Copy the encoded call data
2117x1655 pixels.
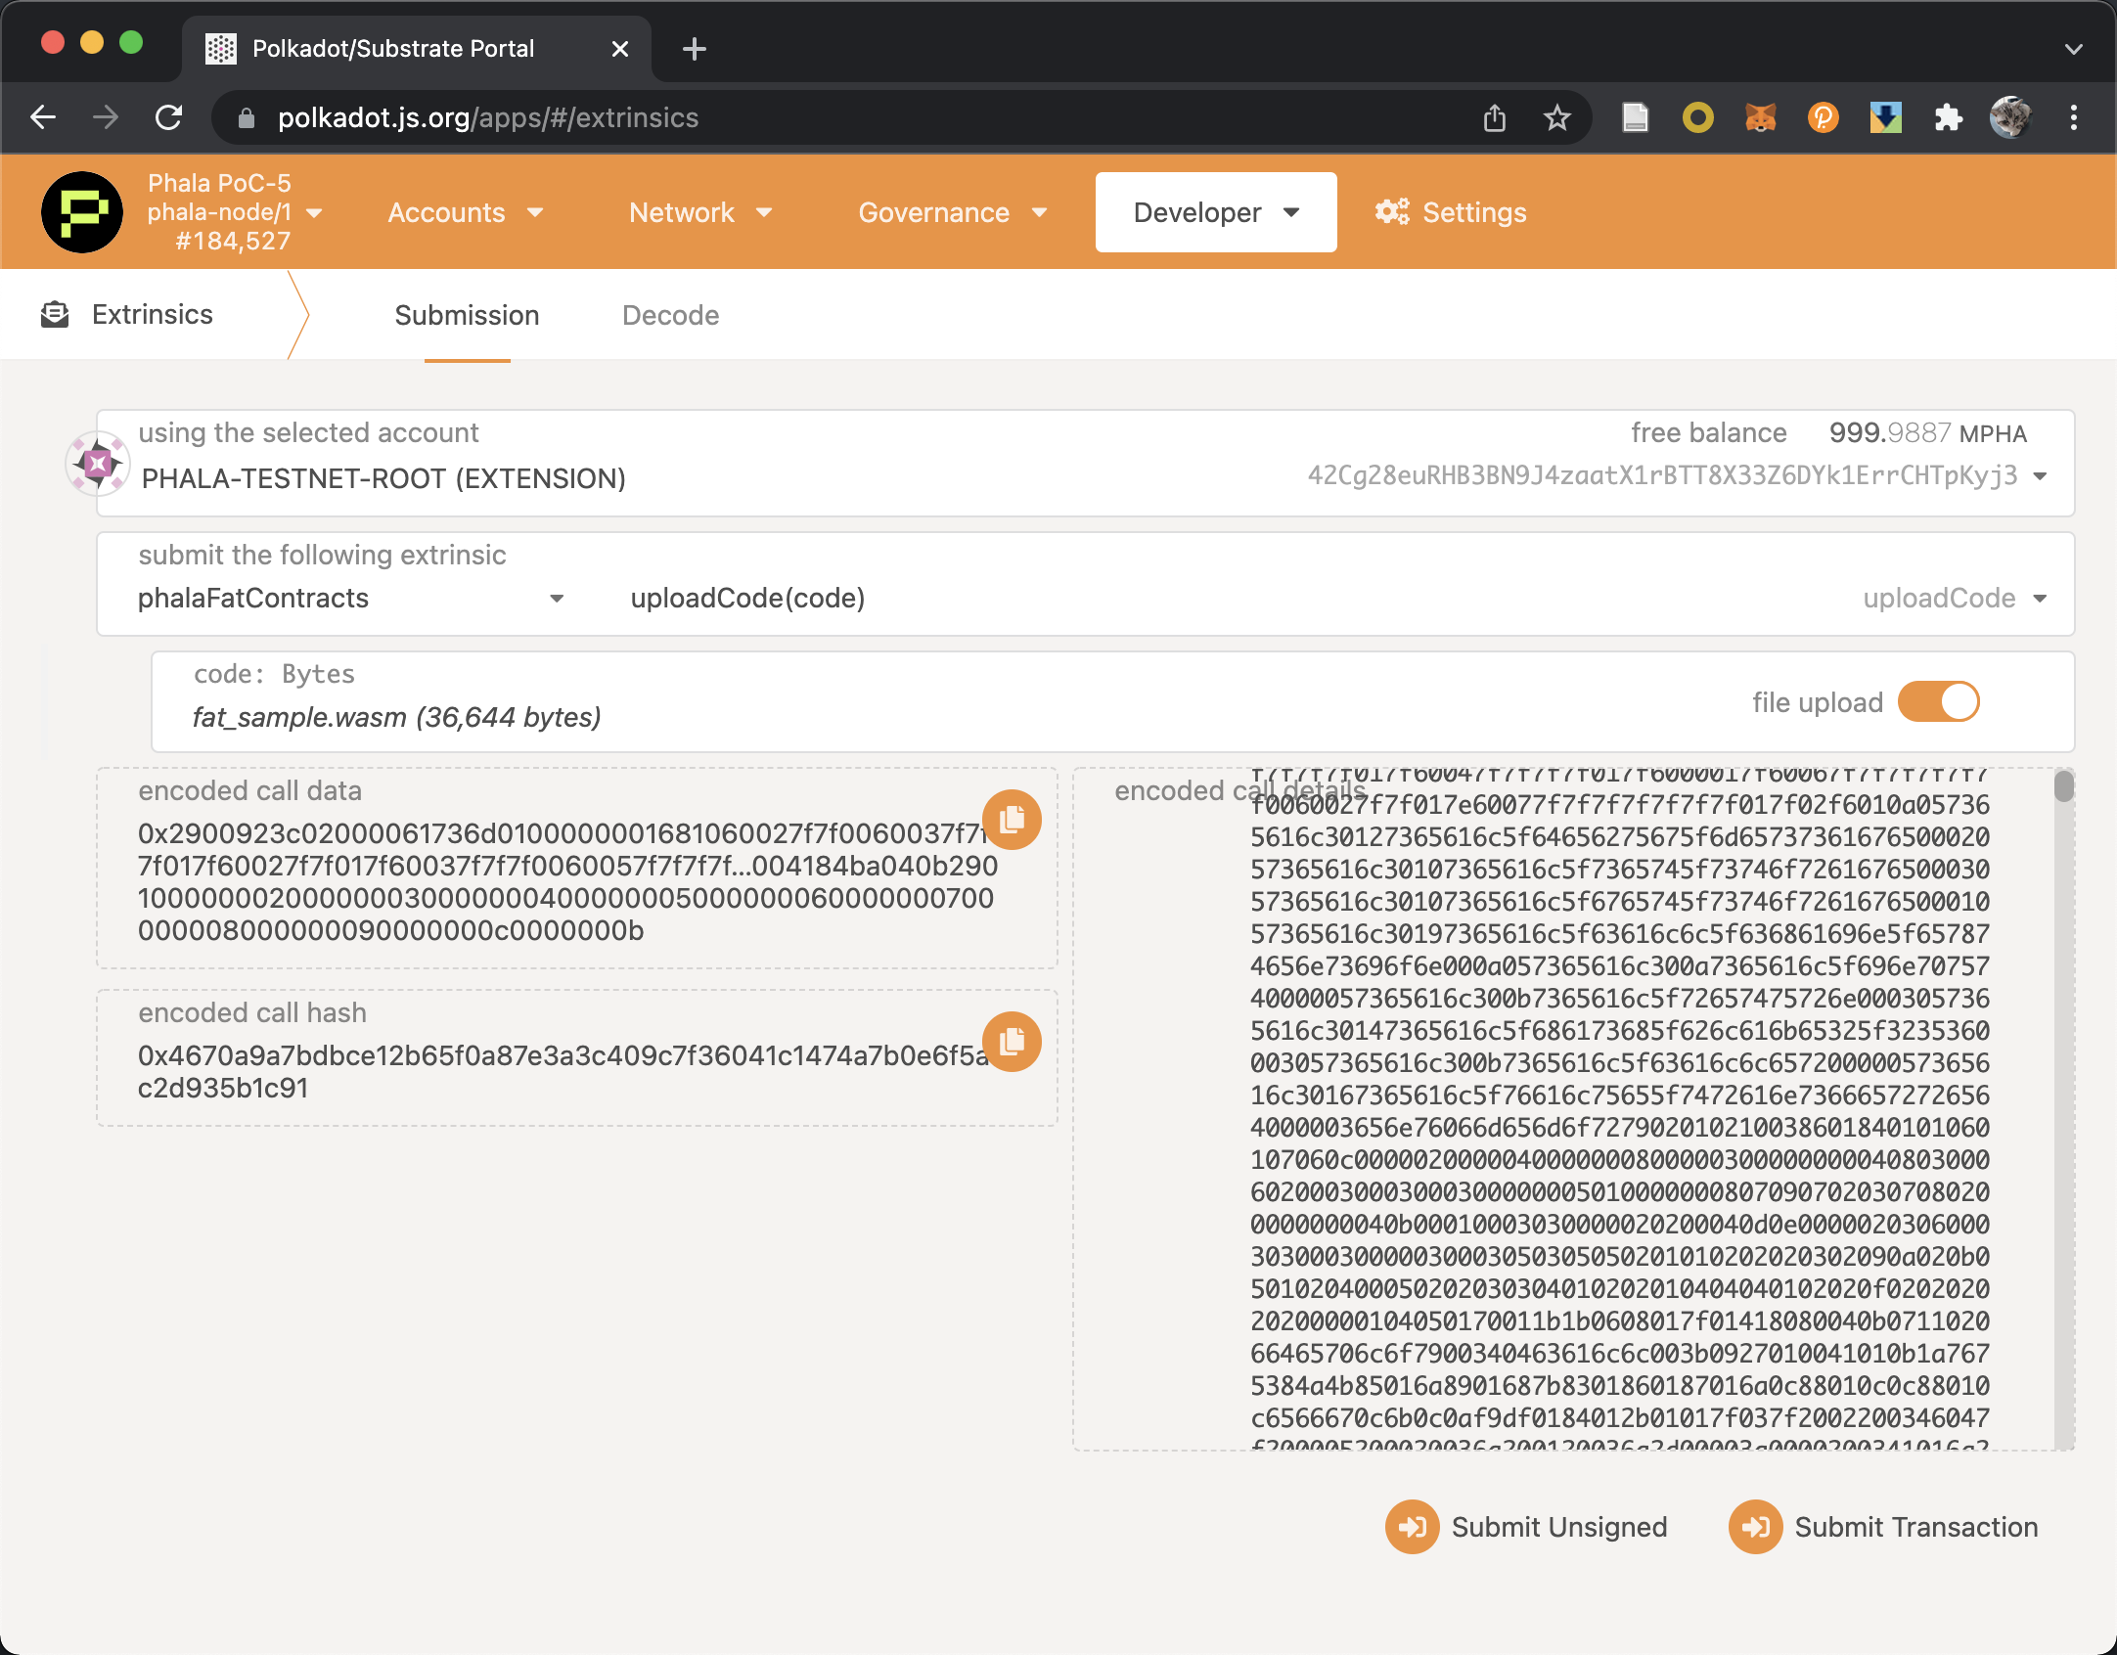click(1012, 819)
